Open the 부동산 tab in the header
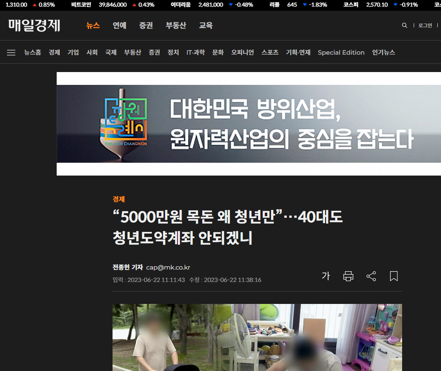The width and height of the screenshot is (441, 371). [x=175, y=25]
